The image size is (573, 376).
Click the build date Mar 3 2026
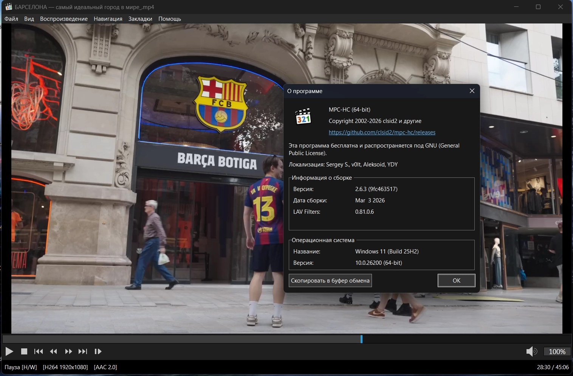(370, 200)
